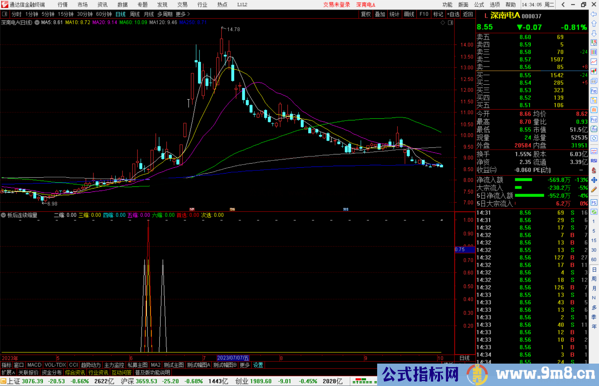The image size is (599, 386).
Task: Expand the main chart 深南电A(日线) dropdown arrow
Action: [x=37, y=23]
